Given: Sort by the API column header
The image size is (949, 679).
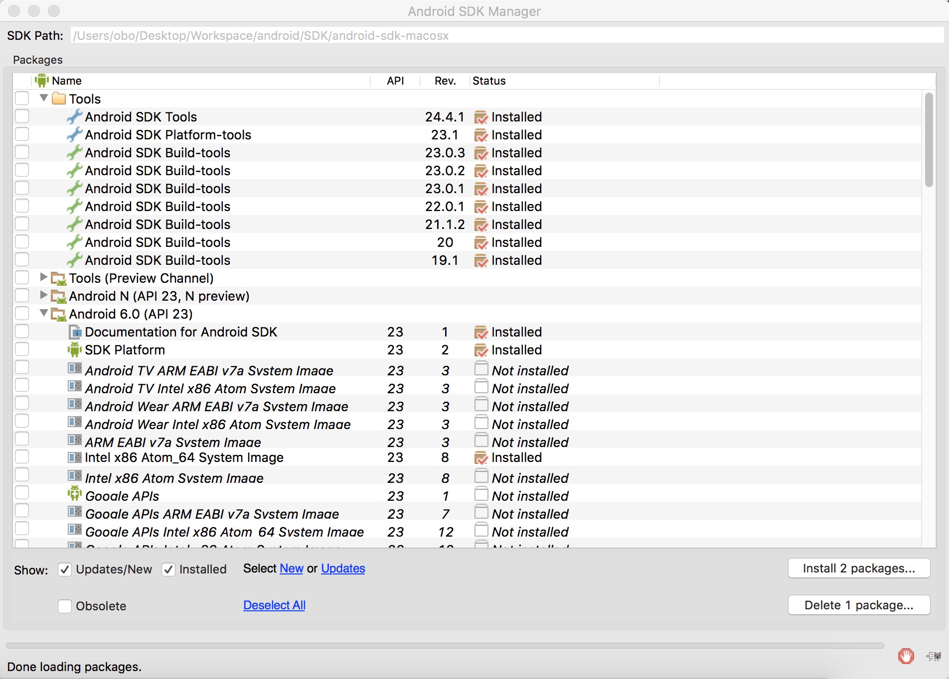Looking at the screenshot, I should 395,81.
